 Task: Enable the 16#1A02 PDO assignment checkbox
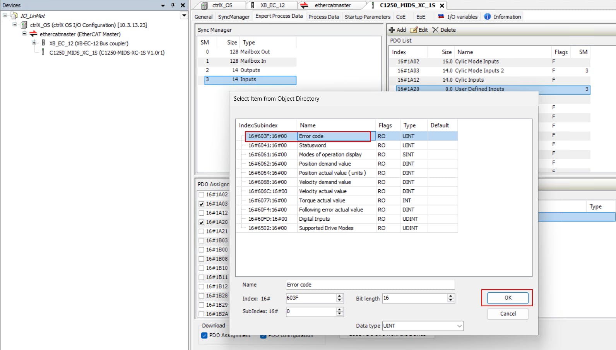click(201, 194)
